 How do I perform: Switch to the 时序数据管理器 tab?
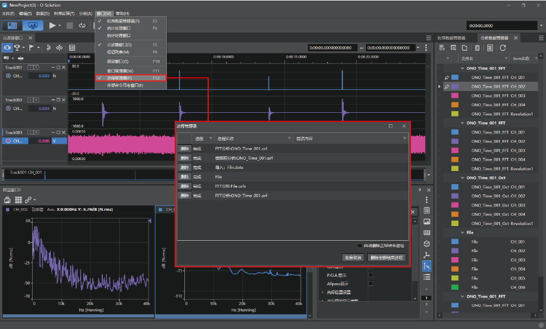451,38
